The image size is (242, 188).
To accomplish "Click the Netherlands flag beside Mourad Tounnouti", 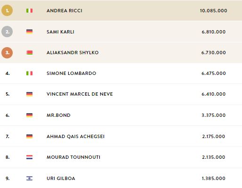I will click(x=29, y=157).
